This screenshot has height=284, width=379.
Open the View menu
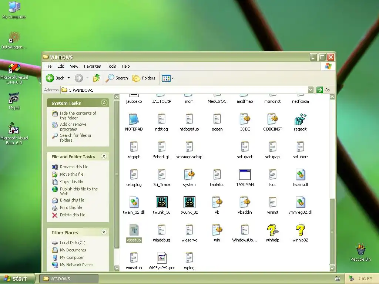(74, 66)
